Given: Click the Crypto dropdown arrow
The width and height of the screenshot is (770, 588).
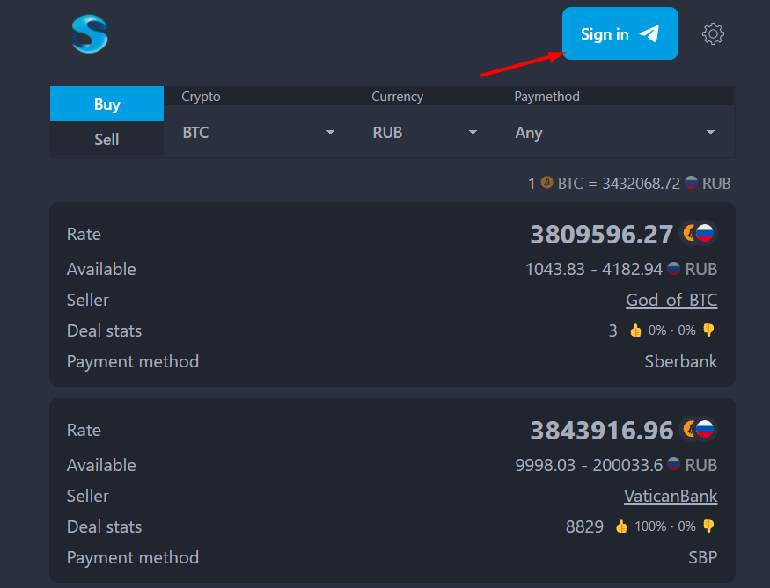Looking at the screenshot, I should pos(331,133).
